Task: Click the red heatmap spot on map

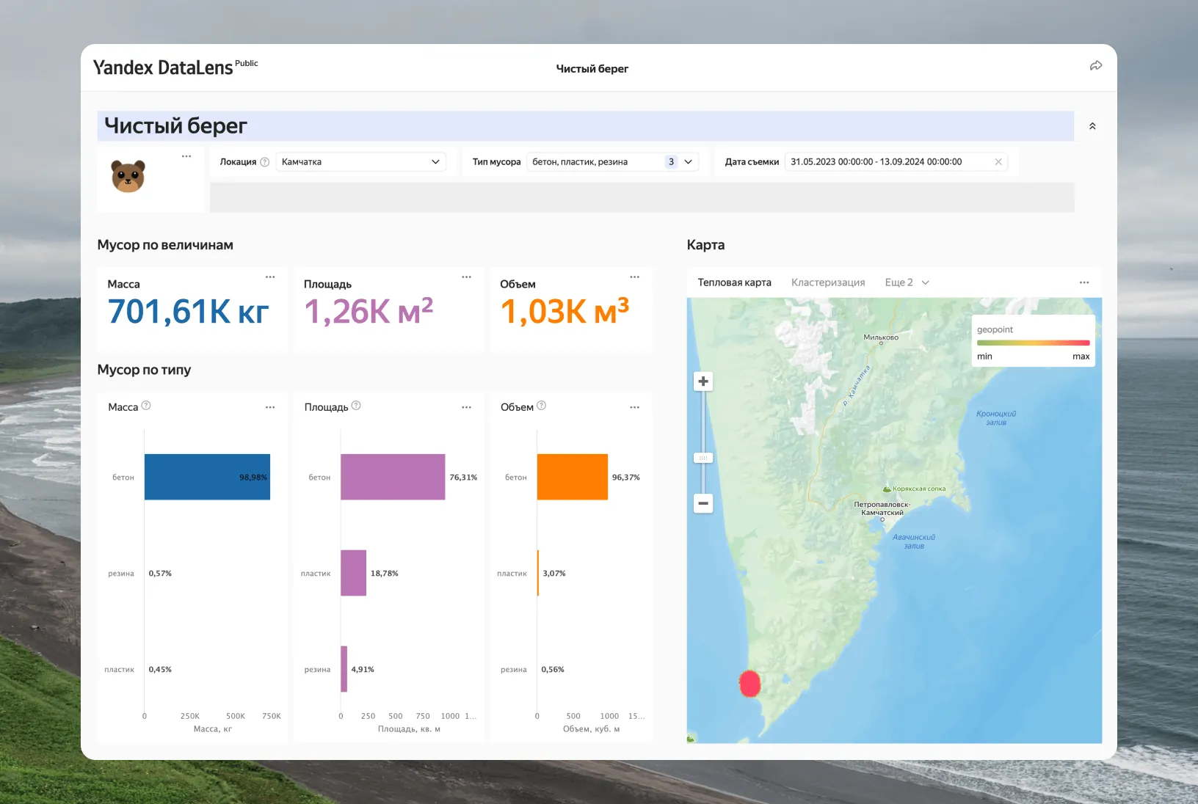Action: pos(749,684)
